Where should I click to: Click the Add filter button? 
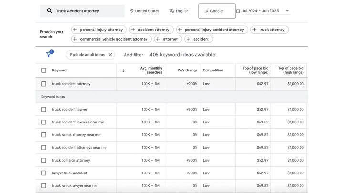pyautogui.click(x=133, y=55)
